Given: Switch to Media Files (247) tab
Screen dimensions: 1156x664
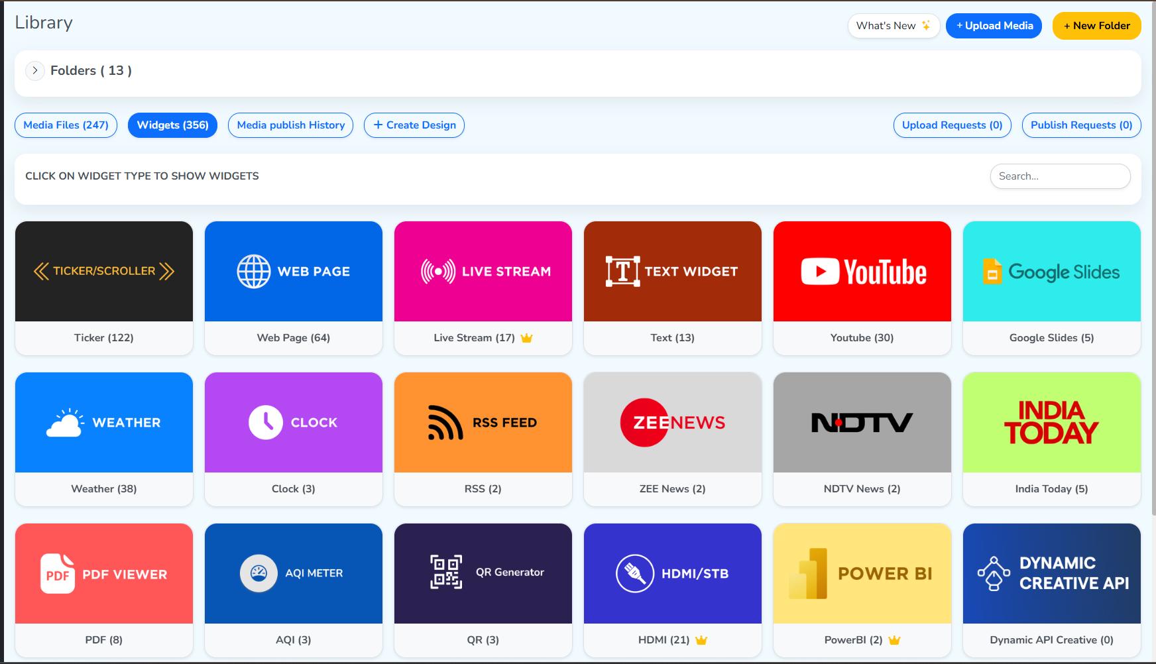Looking at the screenshot, I should click(66, 125).
